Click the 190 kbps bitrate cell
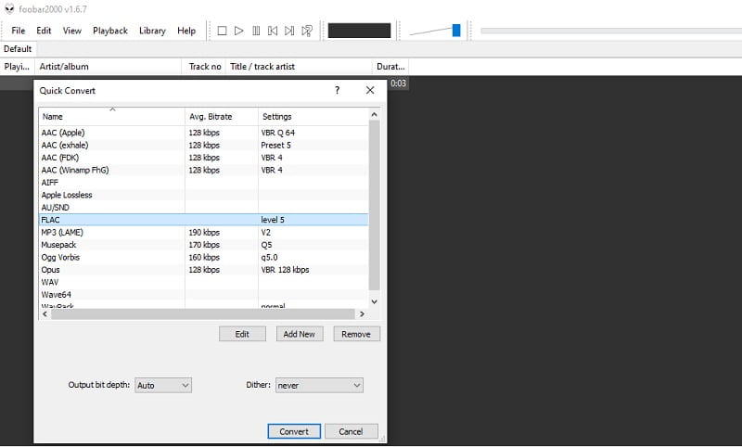The image size is (742, 447). click(x=204, y=232)
